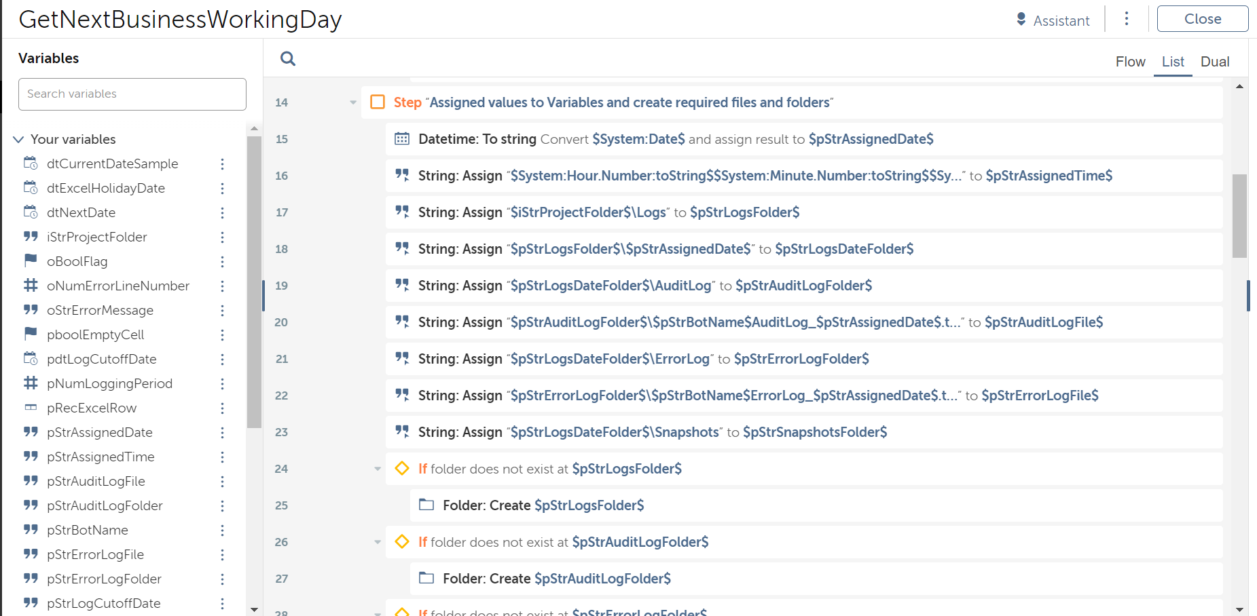This screenshot has width=1257, height=616.
Task: Select the pStrBotName variable in the list
Action: 88,530
